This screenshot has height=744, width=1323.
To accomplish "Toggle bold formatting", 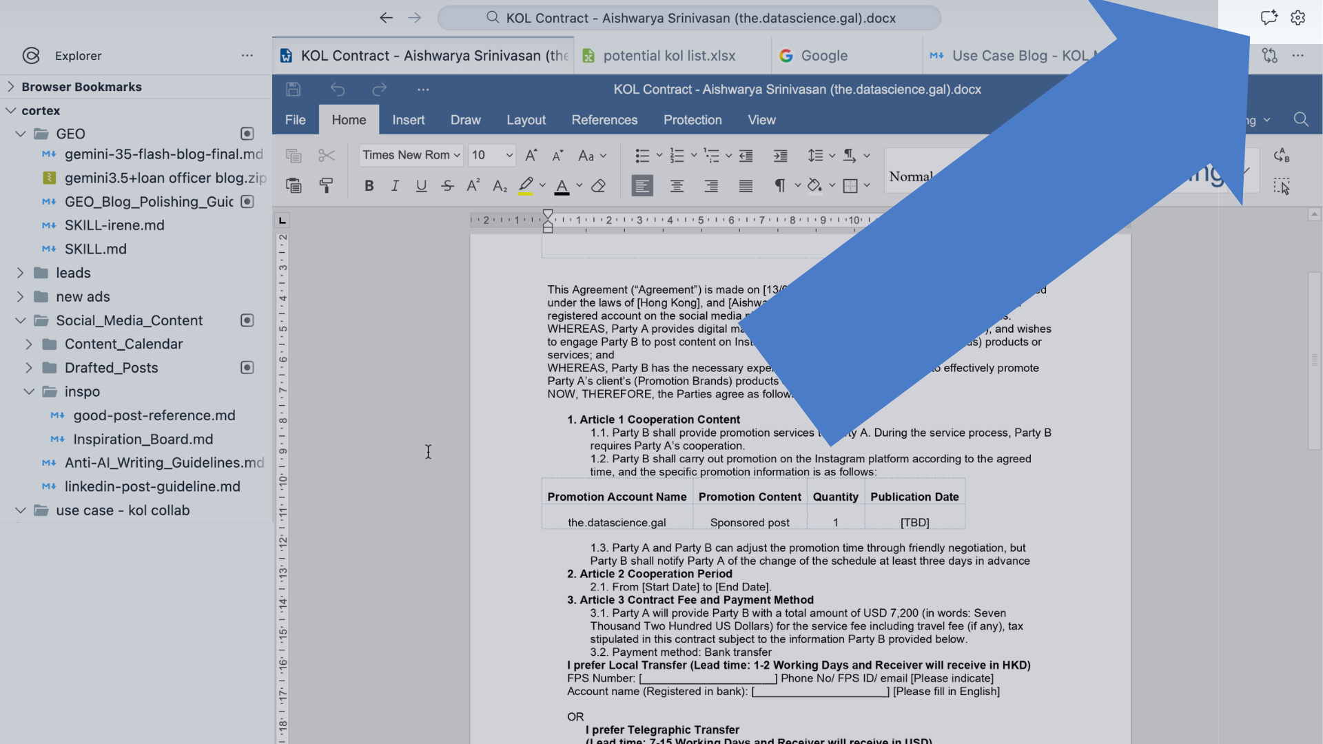I will (x=369, y=186).
